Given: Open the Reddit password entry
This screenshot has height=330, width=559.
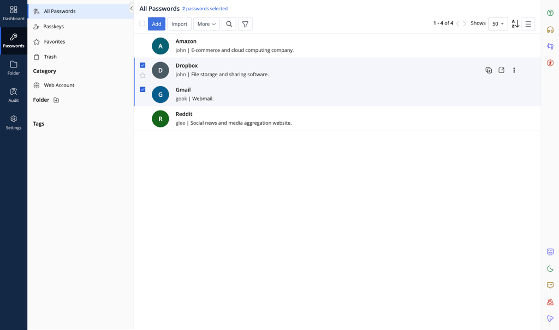Looking at the screenshot, I should (337, 118).
